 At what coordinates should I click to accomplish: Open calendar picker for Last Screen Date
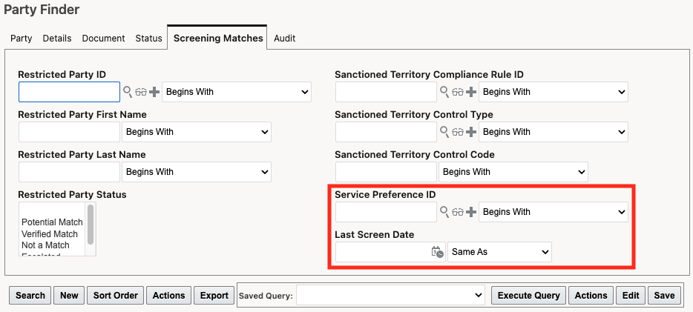coord(438,252)
